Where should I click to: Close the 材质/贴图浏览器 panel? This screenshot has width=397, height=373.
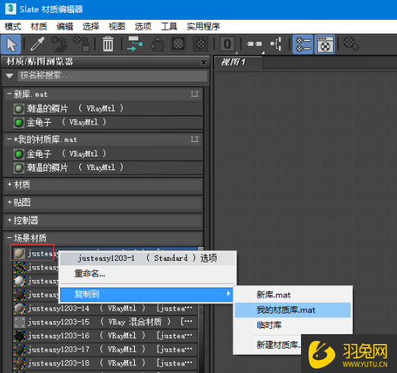click(x=203, y=62)
